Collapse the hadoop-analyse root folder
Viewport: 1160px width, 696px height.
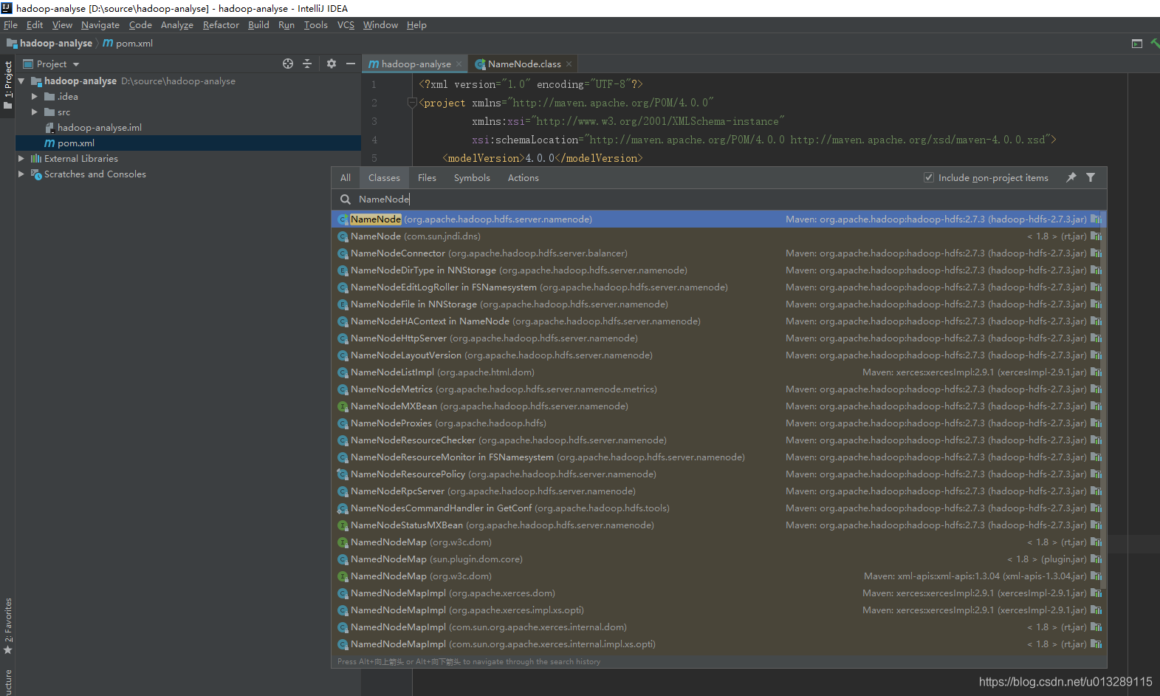click(21, 81)
